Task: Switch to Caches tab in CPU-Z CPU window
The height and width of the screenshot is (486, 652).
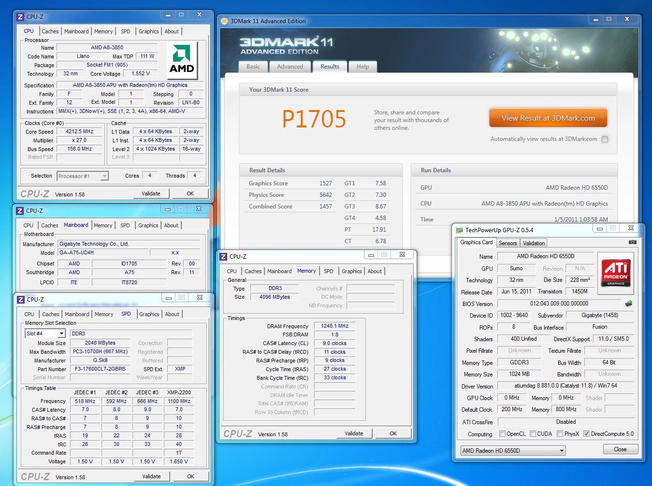Action: (x=50, y=31)
